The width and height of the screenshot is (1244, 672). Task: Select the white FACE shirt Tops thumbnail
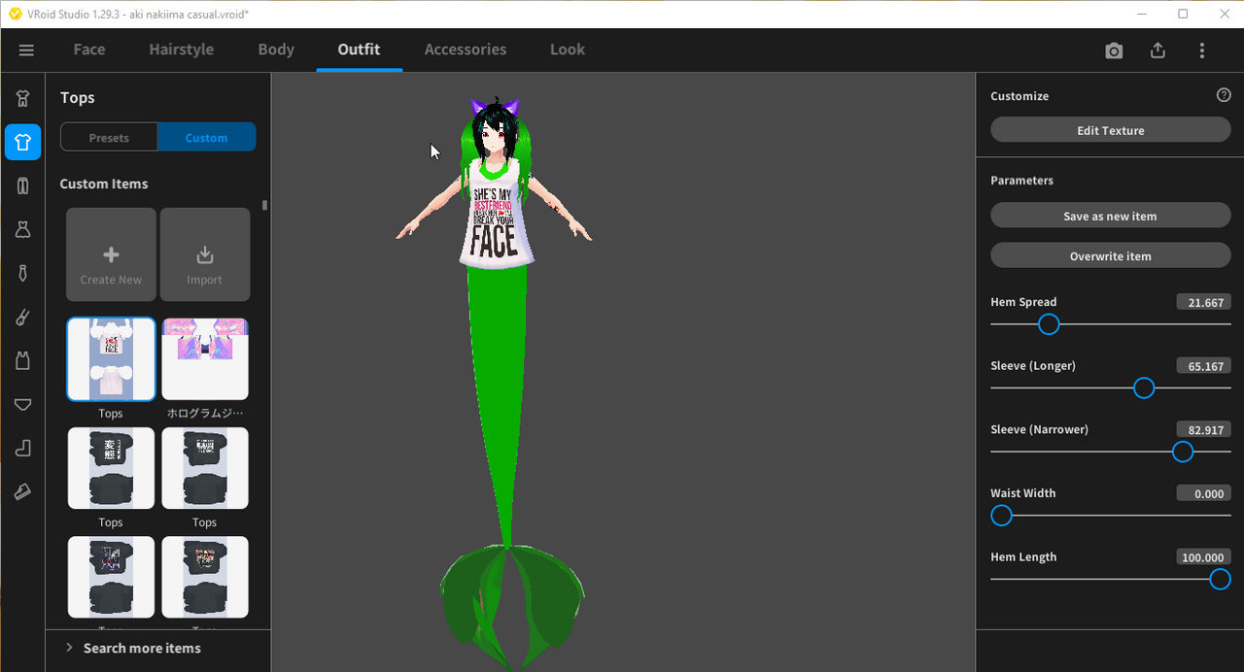point(111,359)
